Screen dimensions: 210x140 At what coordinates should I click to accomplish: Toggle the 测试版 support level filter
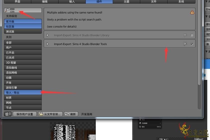(23, 31)
